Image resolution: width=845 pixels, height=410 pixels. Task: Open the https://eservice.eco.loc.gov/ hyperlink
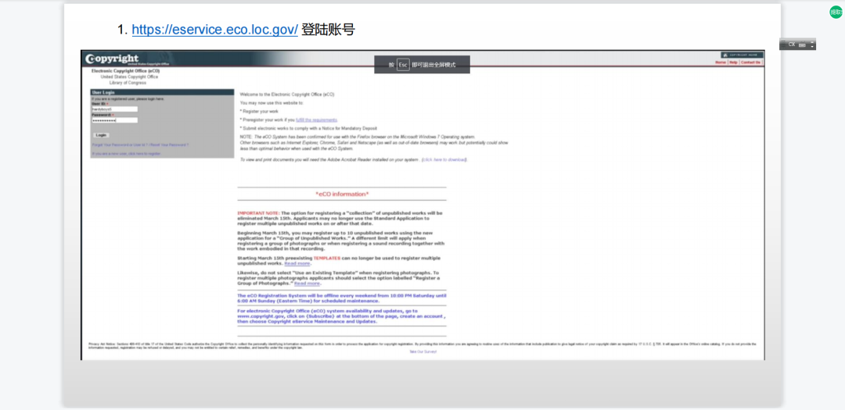point(214,30)
